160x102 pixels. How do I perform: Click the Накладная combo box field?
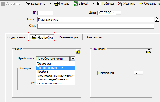tap(116, 73)
